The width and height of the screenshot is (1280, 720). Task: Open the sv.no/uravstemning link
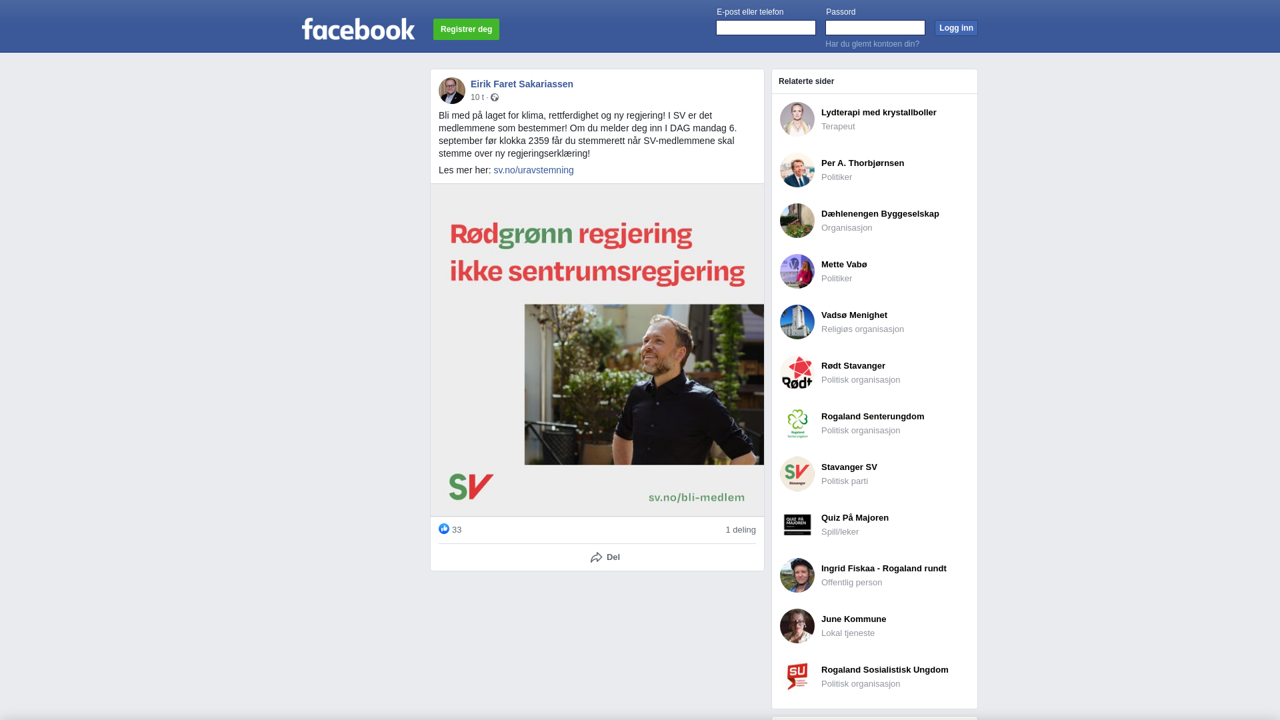533,170
